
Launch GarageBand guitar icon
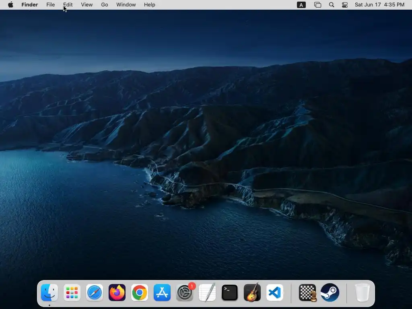(252, 293)
